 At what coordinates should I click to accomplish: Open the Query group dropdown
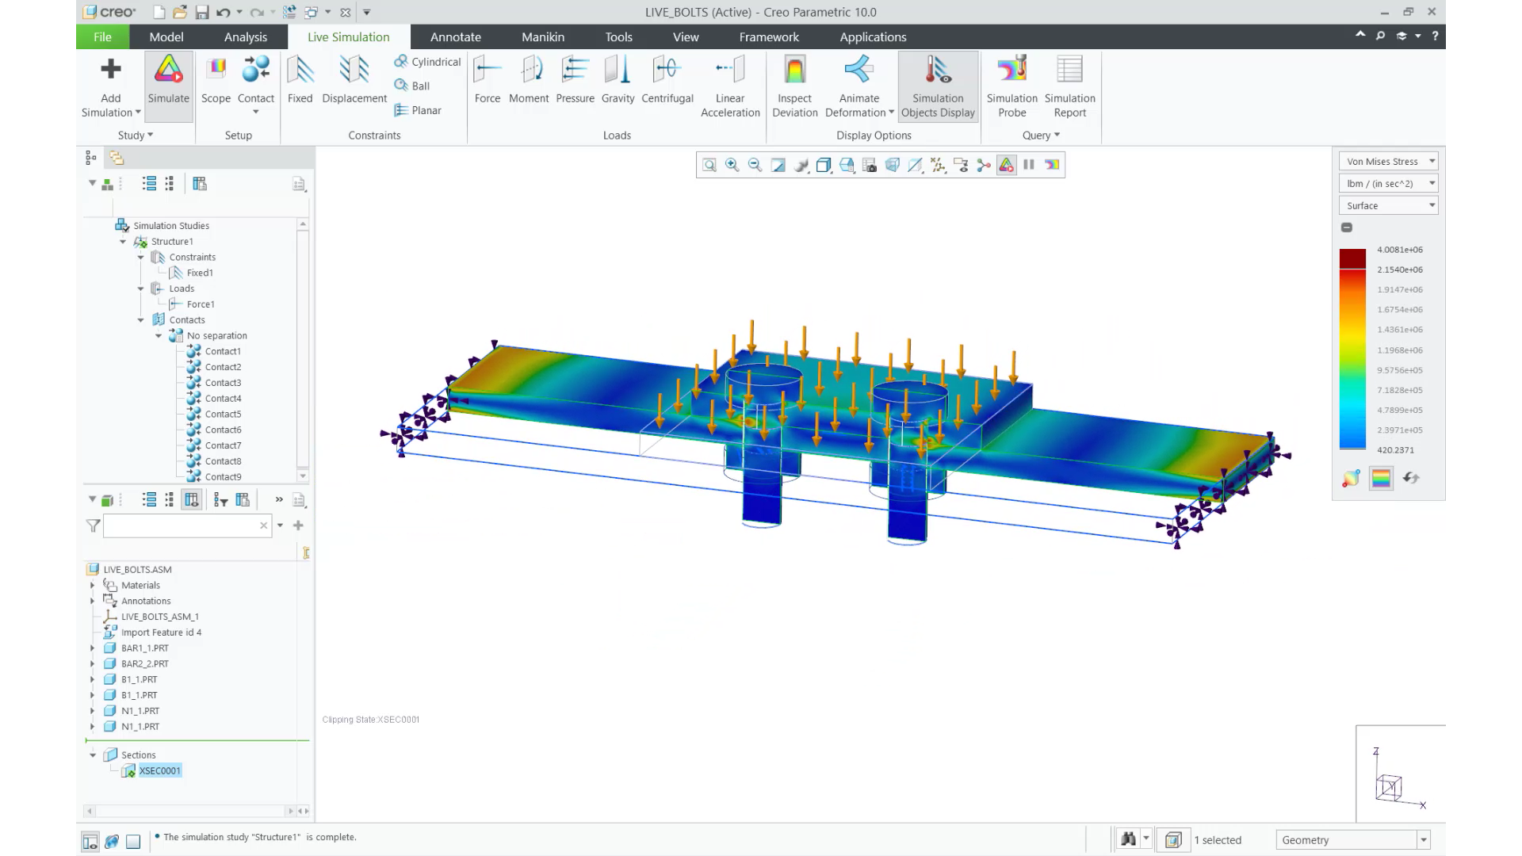(x=1041, y=136)
